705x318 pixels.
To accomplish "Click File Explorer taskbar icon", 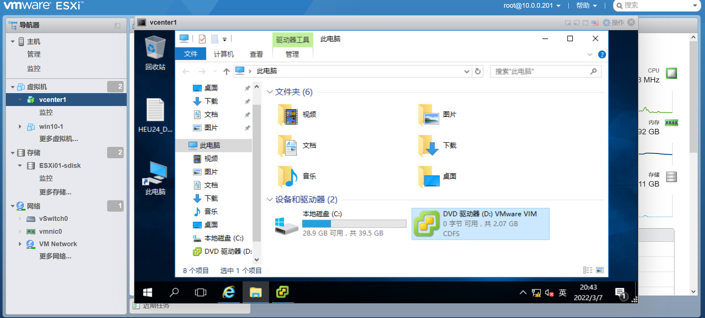I will point(255,293).
